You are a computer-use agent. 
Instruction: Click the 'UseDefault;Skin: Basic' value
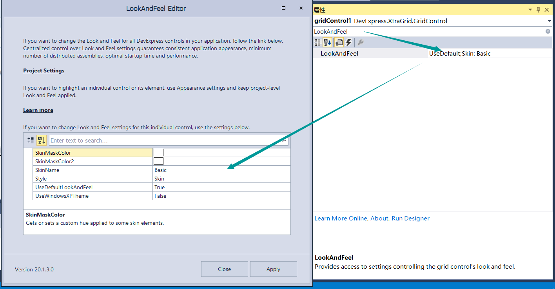pyautogui.click(x=460, y=54)
